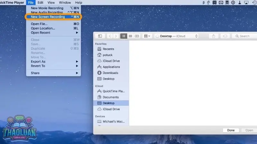Click the Devices section header

point(100,116)
